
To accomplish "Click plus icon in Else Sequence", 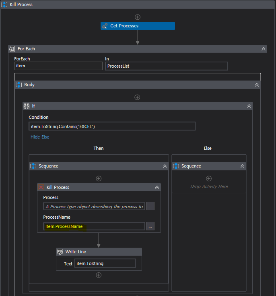I will [x=209, y=178].
